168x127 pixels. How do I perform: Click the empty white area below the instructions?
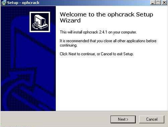pyautogui.click(x=111, y=83)
